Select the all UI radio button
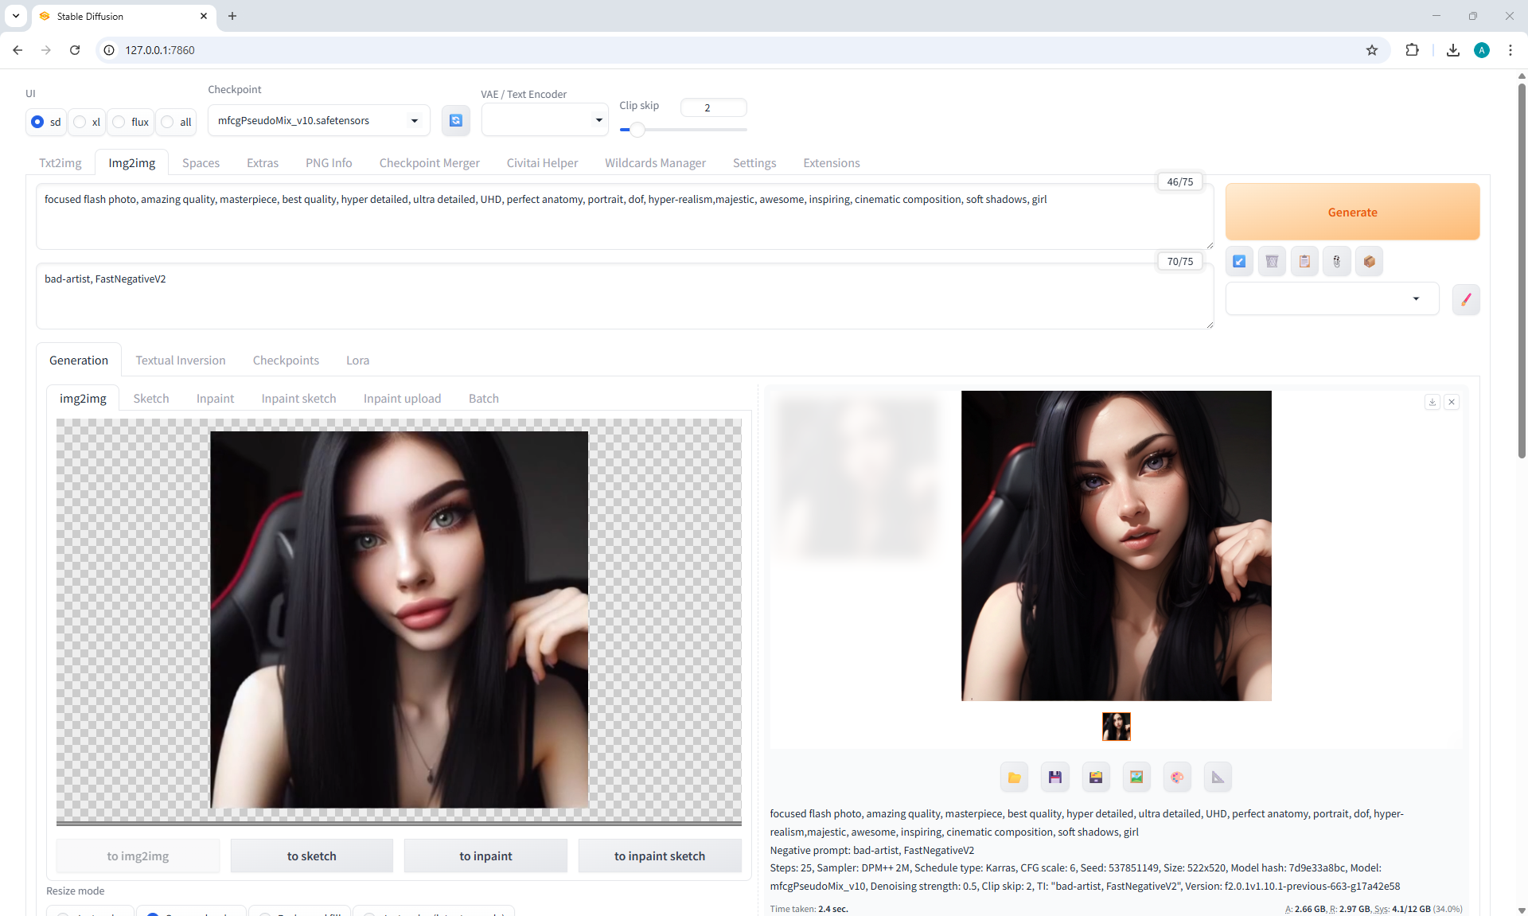This screenshot has width=1528, height=916. 168,122
